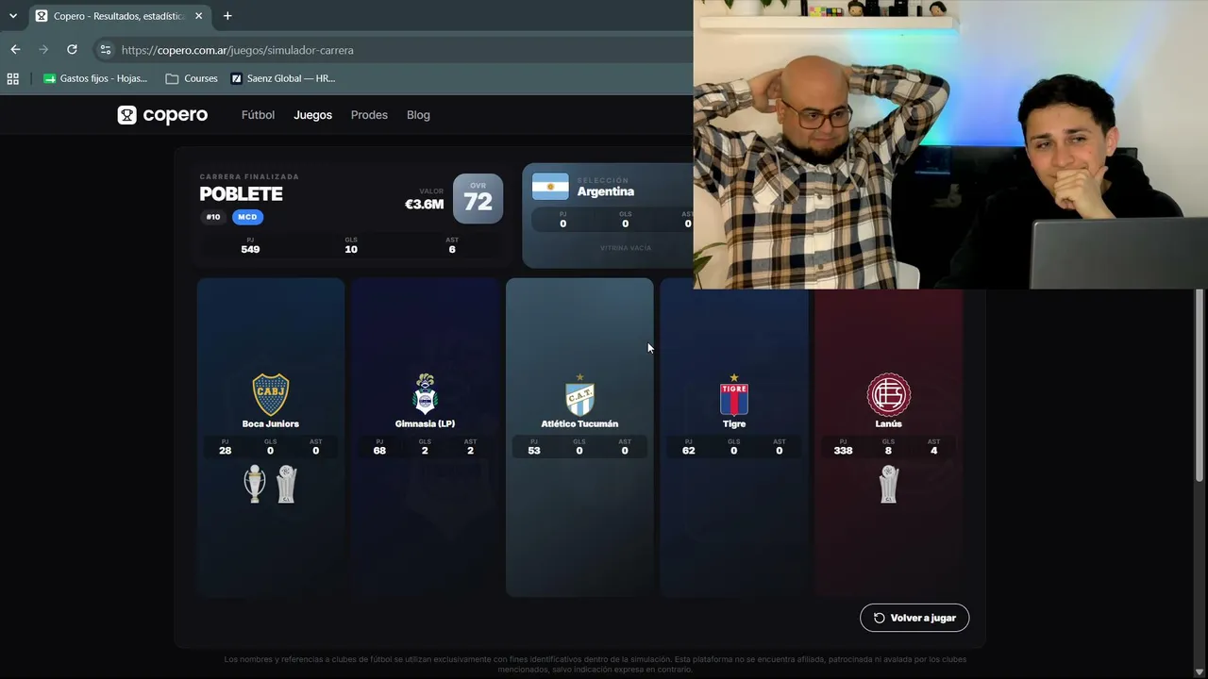The height and width of the screenshot is (679, 1208).
Task: Close the Copero browser tab
Action: pyautogui.click(x=199, y=16)
